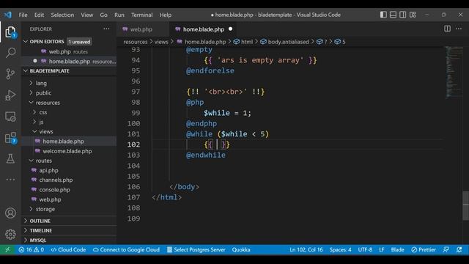
Task: Open Customize Layout button
Action: coord(413,15)
